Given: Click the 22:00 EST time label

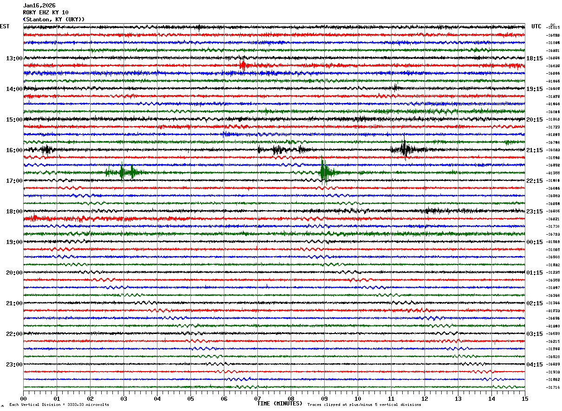Looking at the screenshot, I should [x=14, y=334].
